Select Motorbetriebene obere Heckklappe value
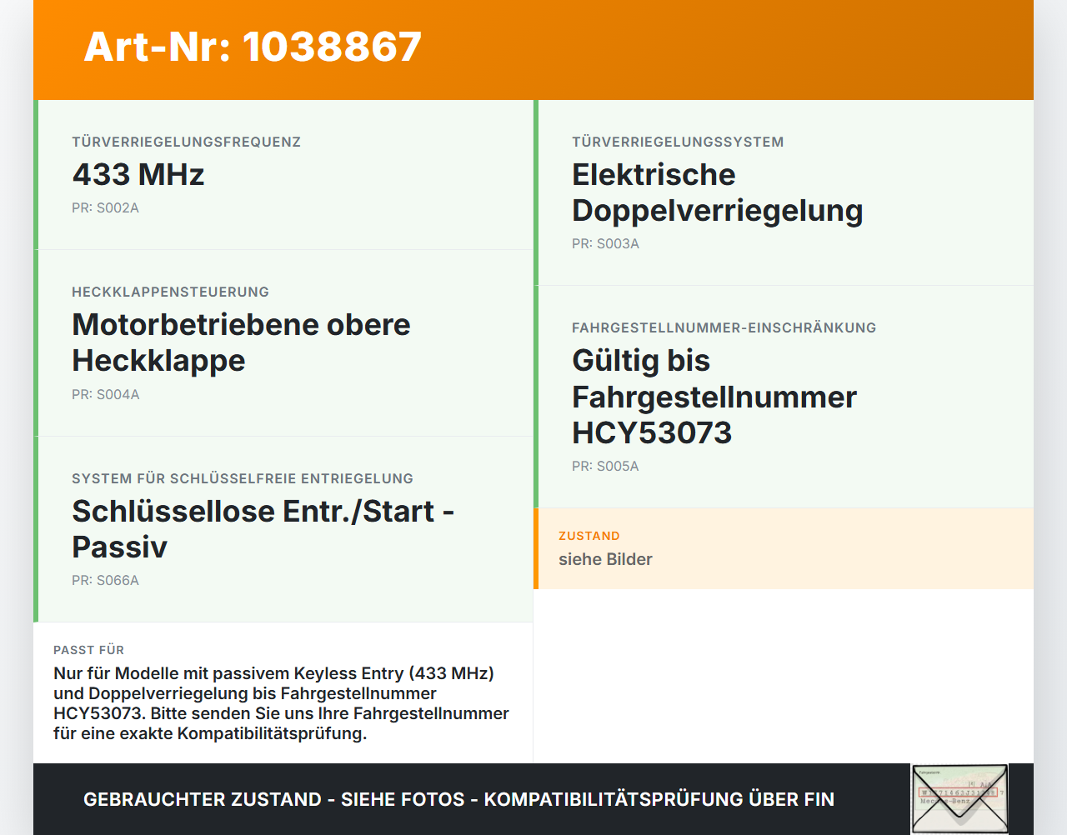 click(241, 342)
